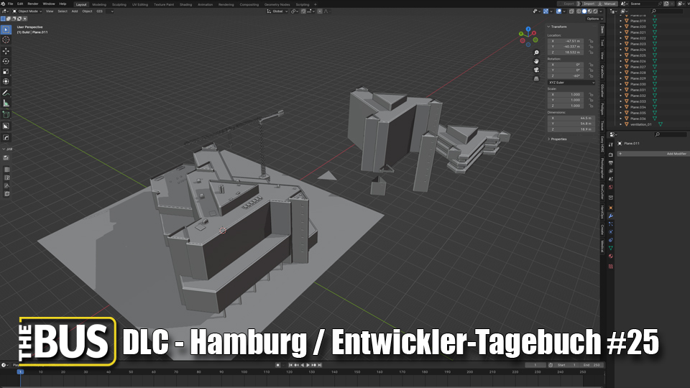690x388 pixels.
Task: Switch to the Sculpting workspace tab
Action: coord(121,4)
